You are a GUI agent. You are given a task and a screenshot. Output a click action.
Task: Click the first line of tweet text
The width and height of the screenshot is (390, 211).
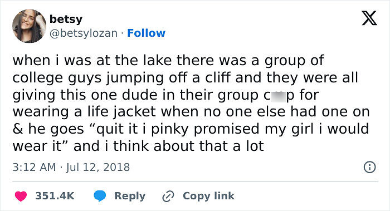[x=168, y=61]
